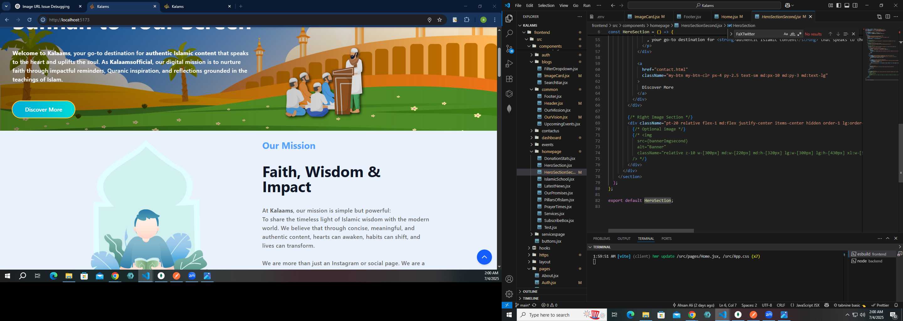Split the editor to the right

(888, 17)
